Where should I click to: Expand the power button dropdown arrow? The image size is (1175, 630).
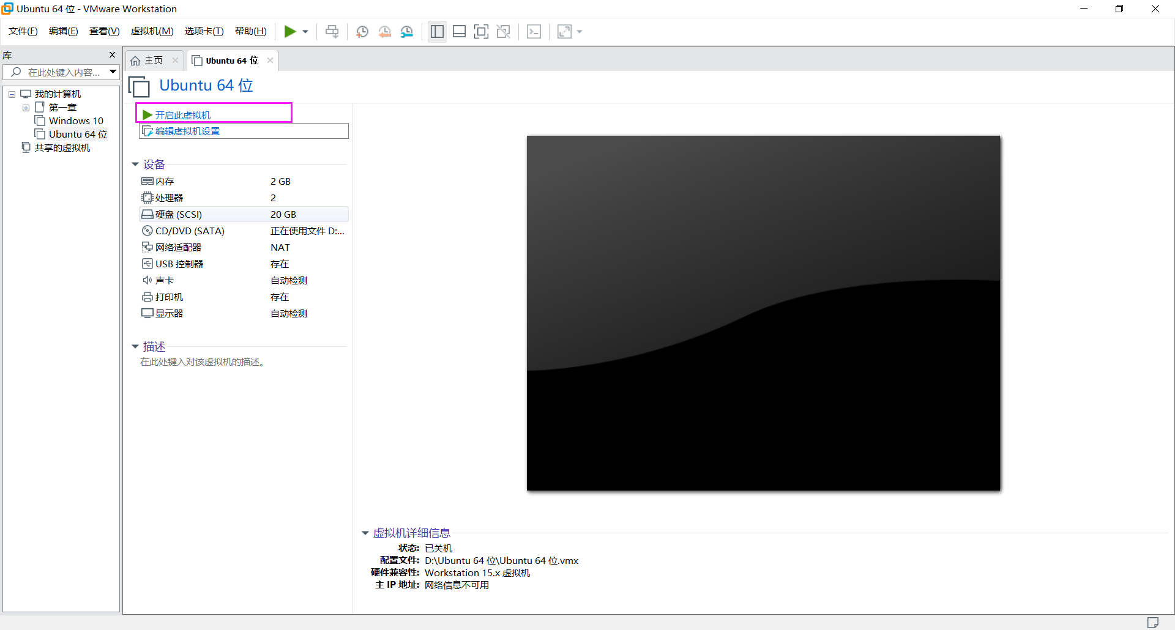tap(305, 31)
